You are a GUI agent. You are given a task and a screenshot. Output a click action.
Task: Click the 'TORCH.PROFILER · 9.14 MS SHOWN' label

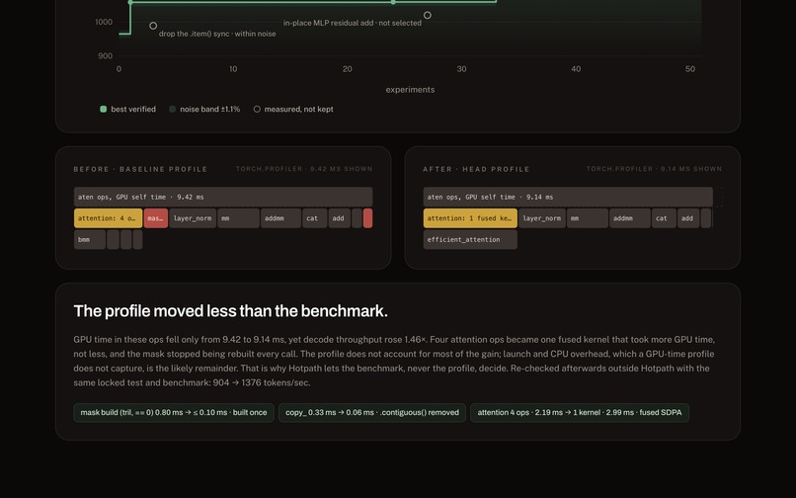pyautogui.click(x=654, y=169)
